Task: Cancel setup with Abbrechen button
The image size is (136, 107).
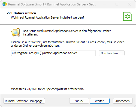Action: (x=123, y=101)
